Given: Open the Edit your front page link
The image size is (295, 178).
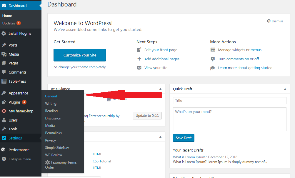Looking at the screenshot, I should click(161, 50).
